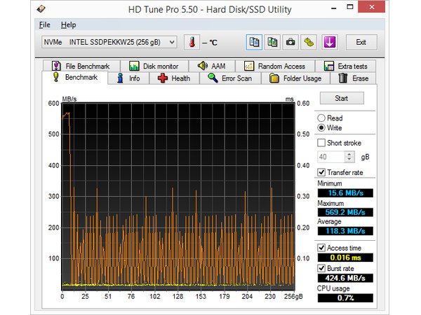421x315 pixels.
Task: Select the Read radio button
Action: 321,118
